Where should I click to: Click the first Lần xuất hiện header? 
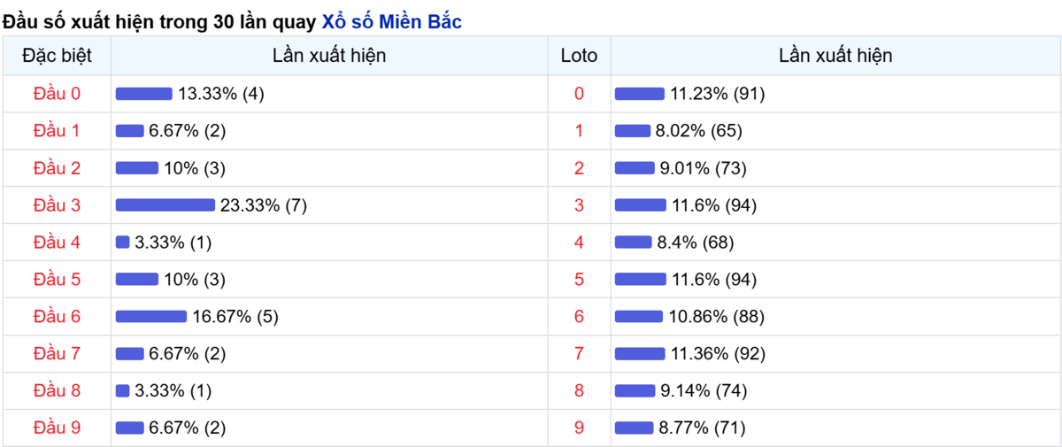(329, 56)
